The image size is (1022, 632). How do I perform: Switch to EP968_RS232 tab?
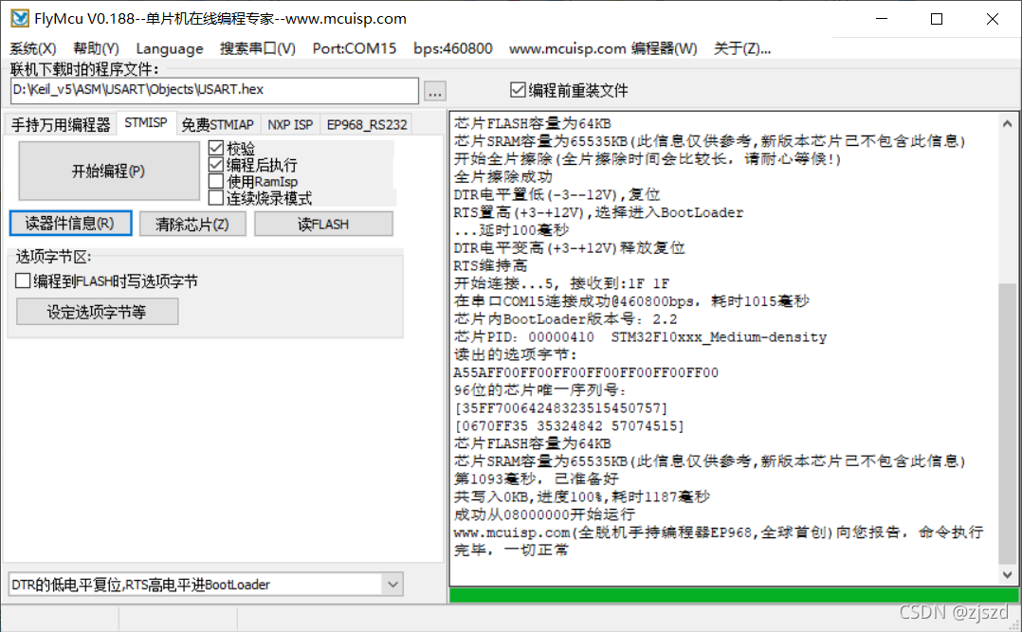(x=366, y=124)
